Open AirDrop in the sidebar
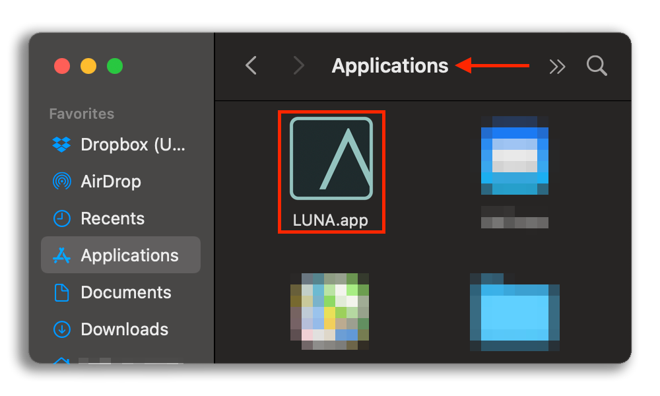Image resolution: width=660 pixels, height=396 pixels. (x=121, y=181)
